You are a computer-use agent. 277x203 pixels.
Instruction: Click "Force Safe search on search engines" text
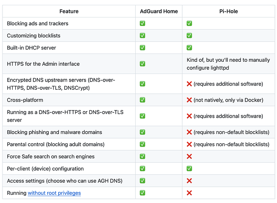point(51,156)
